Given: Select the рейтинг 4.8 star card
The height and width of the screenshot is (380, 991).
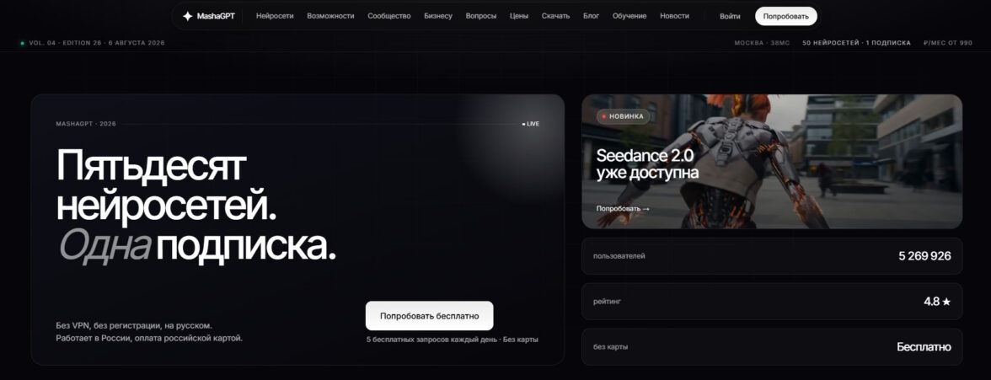Looking at the screenshot, I should (x=772, y=302).
